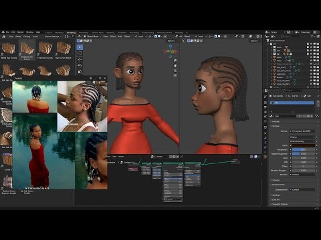The width and height of the screenshot is (321, 240).
Task: Disable render camera for the rig collection
Action: click(x=318, y=54)
